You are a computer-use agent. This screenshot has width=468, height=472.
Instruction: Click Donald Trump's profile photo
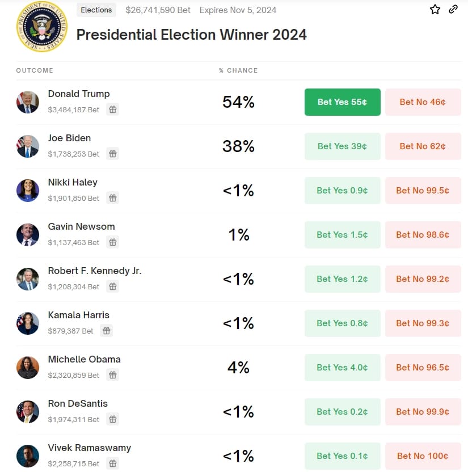tap(28, 102)
